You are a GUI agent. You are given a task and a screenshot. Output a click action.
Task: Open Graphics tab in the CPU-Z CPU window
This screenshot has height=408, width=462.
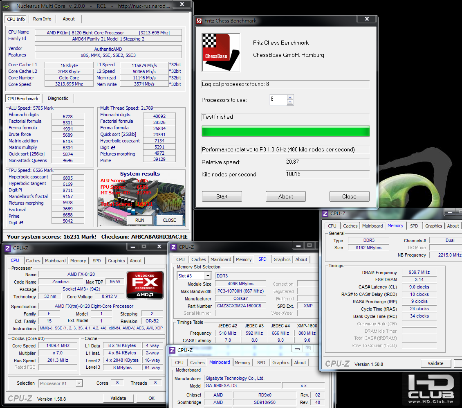[x=116, y=261]
